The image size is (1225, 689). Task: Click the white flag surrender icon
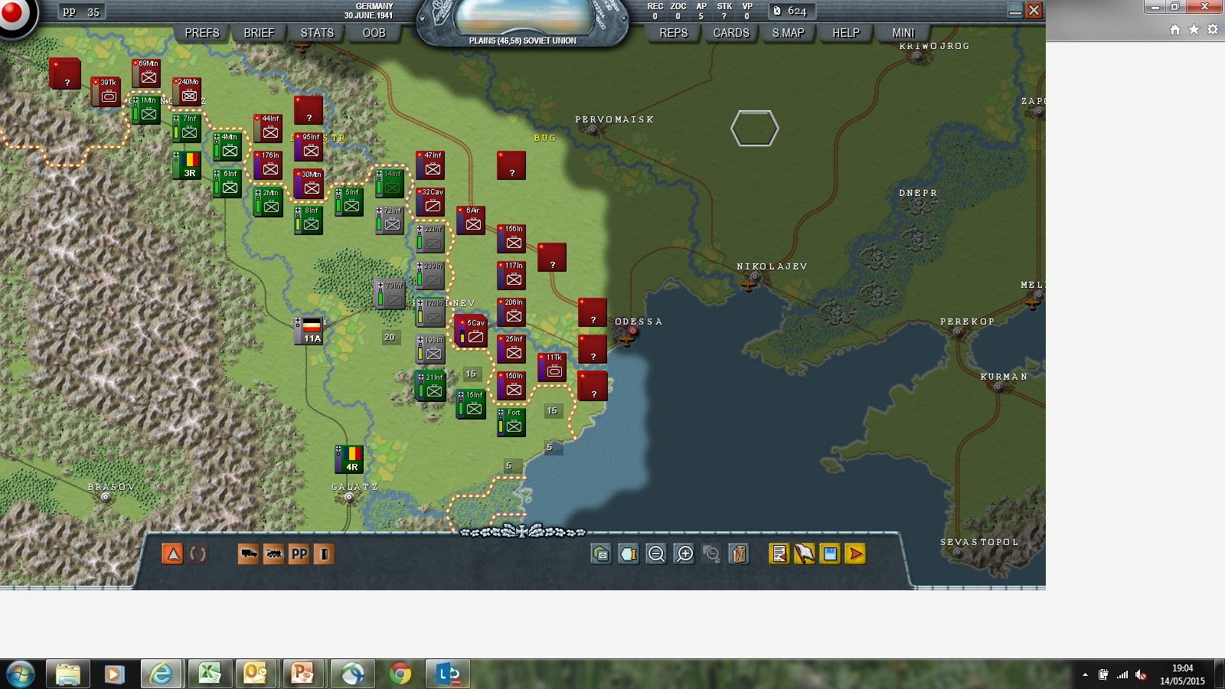pos(805,553)
